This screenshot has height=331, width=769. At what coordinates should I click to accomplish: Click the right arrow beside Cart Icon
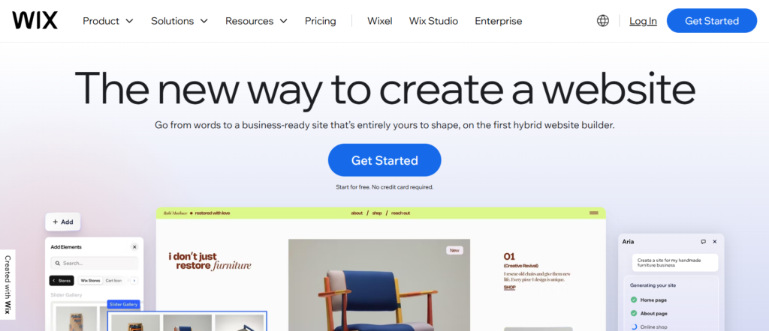(134, 281)
